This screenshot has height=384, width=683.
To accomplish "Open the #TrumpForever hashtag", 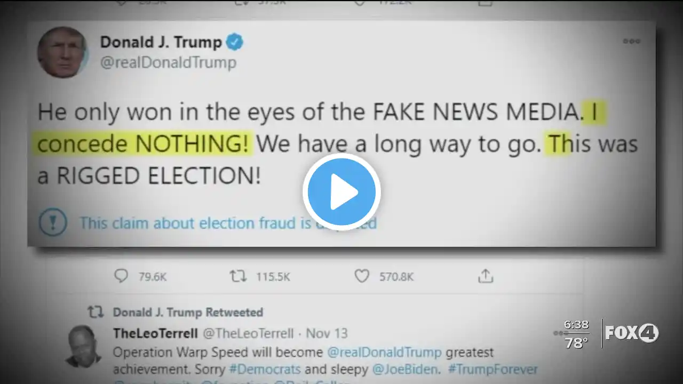I will (x=493, y=369).
